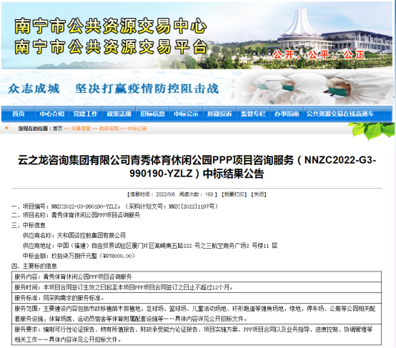Go to the 党建工作 section

[85, 114]
